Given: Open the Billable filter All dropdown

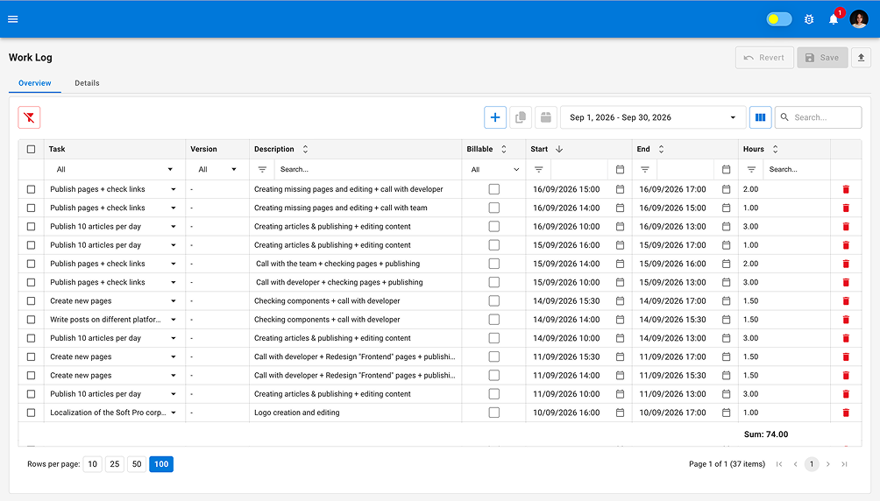Looking at the screenshot, I should tap(493, 169).
